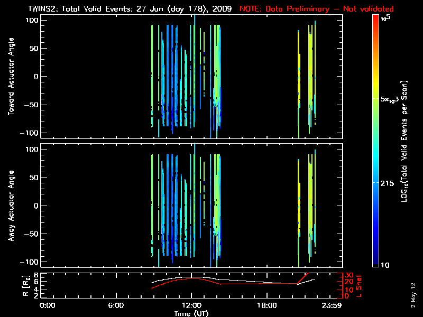Click the Time (UT) axis label
This screenshot has width=423, height=317.
(192, 313)
